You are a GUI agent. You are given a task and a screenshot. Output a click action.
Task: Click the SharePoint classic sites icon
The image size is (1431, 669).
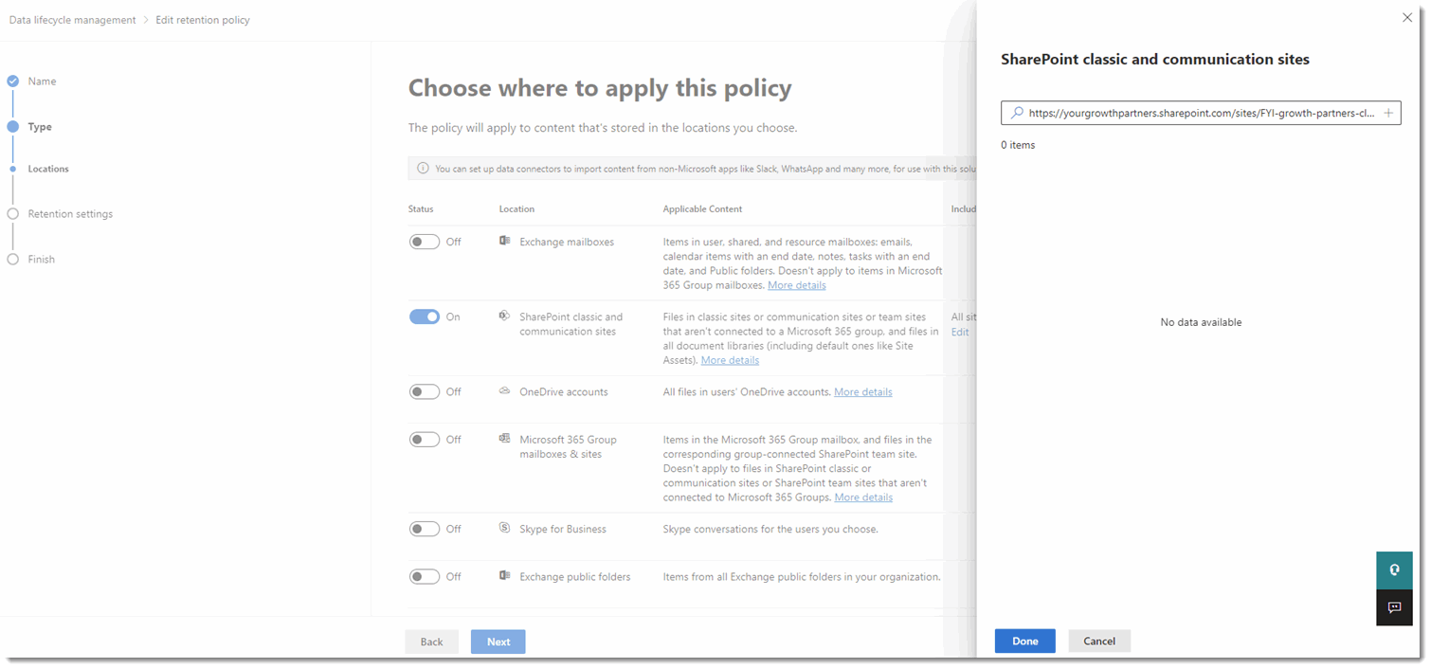[x=505, y=316]
